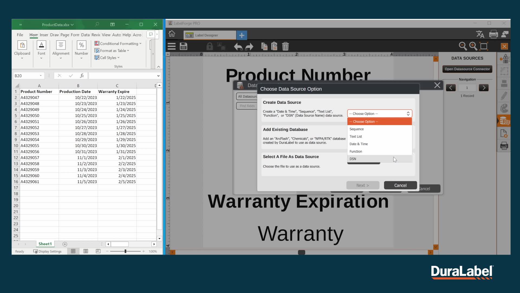Click the Next > button in the dialog
This screenshot has width=520, height=293.
pyautogui.click(x=363, y=185)
